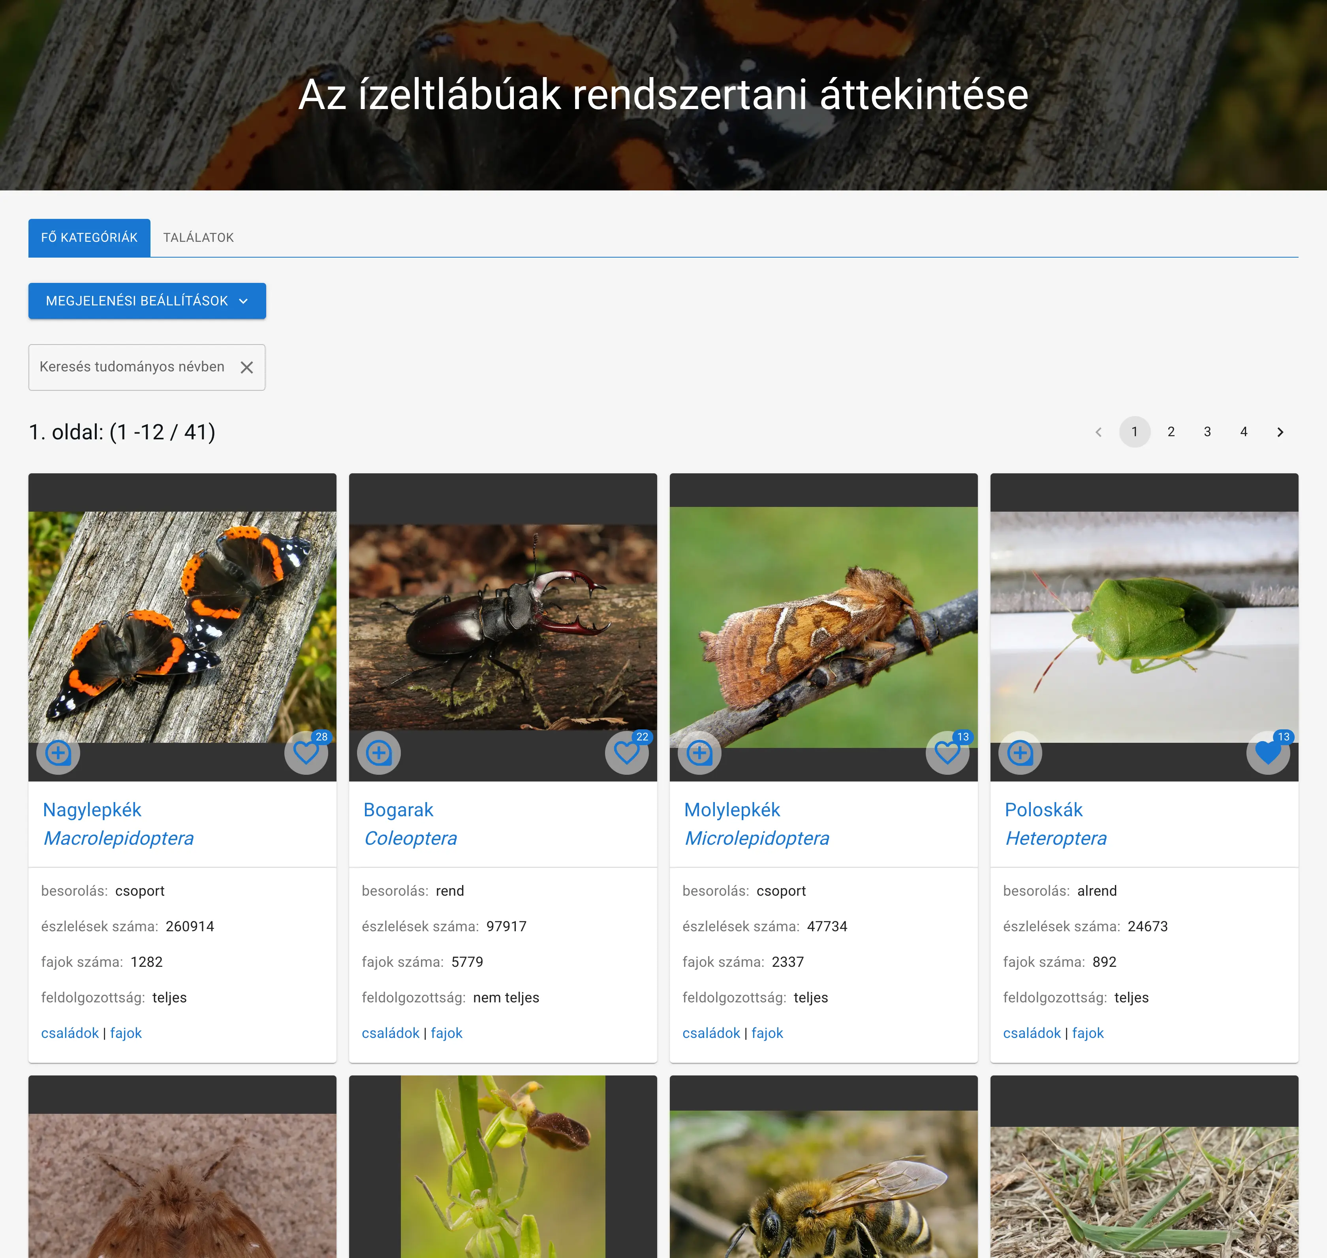Click the previous page arrow
The width and height of the screenshot is (1327, 1258).
(x=1098, y=432)
